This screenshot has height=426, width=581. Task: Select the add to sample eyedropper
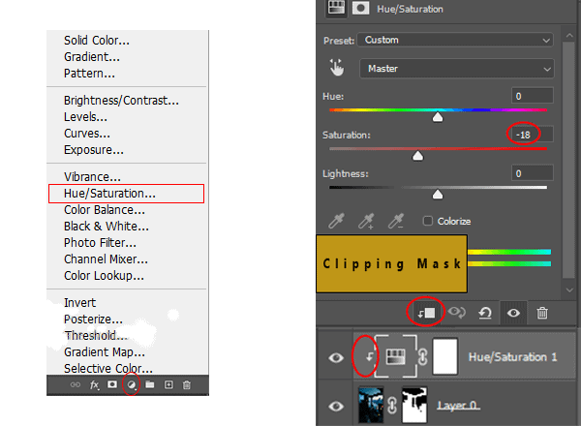[366, 221]
